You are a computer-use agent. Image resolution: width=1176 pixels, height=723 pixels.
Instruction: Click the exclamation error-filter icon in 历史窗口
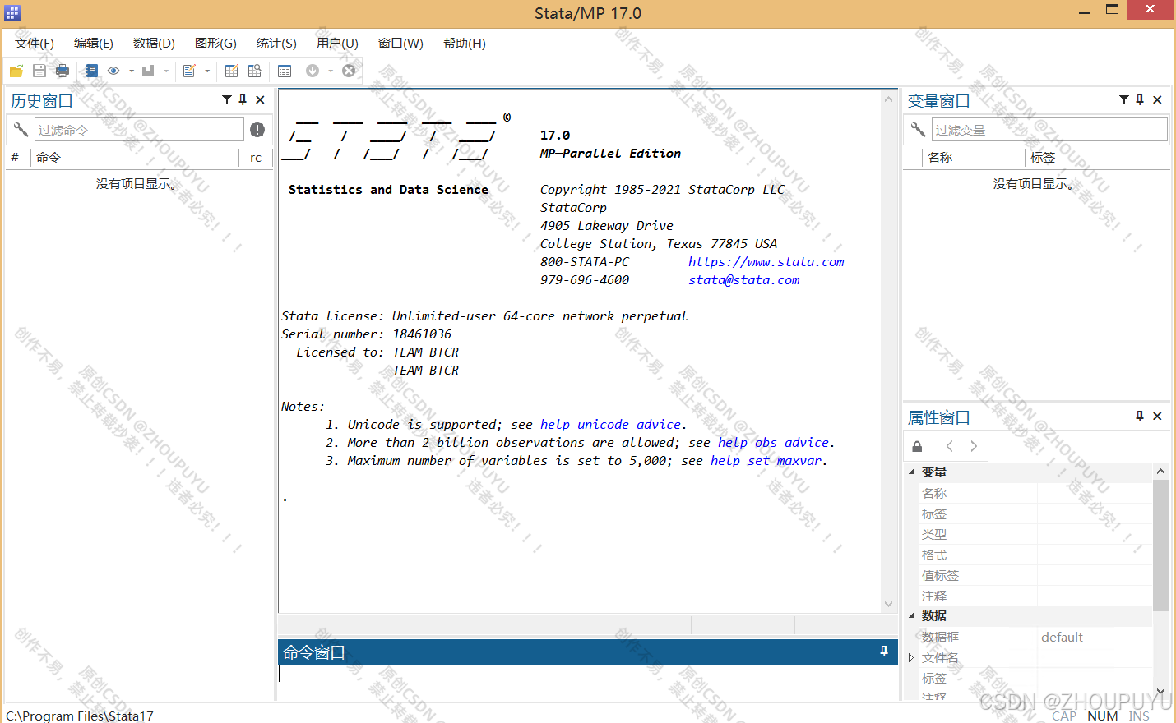point(257,130)
